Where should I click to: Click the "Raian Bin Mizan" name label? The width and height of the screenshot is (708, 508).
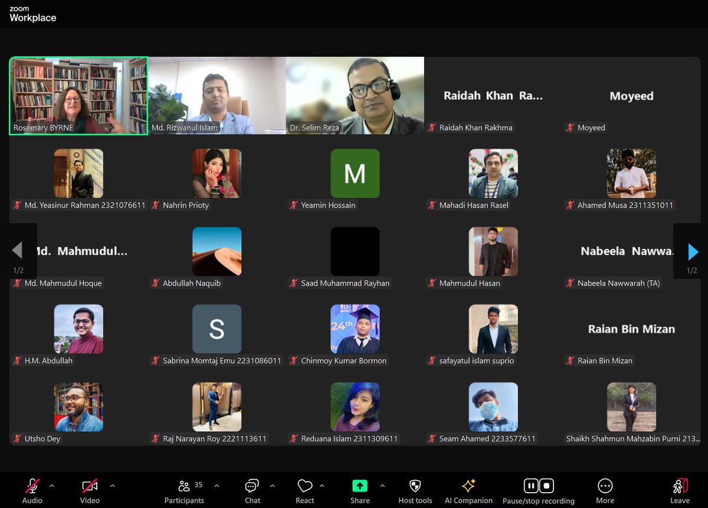coord(605,360)
